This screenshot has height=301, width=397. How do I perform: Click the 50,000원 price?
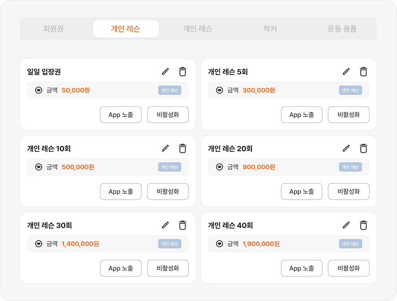click(x=76, y=90)
